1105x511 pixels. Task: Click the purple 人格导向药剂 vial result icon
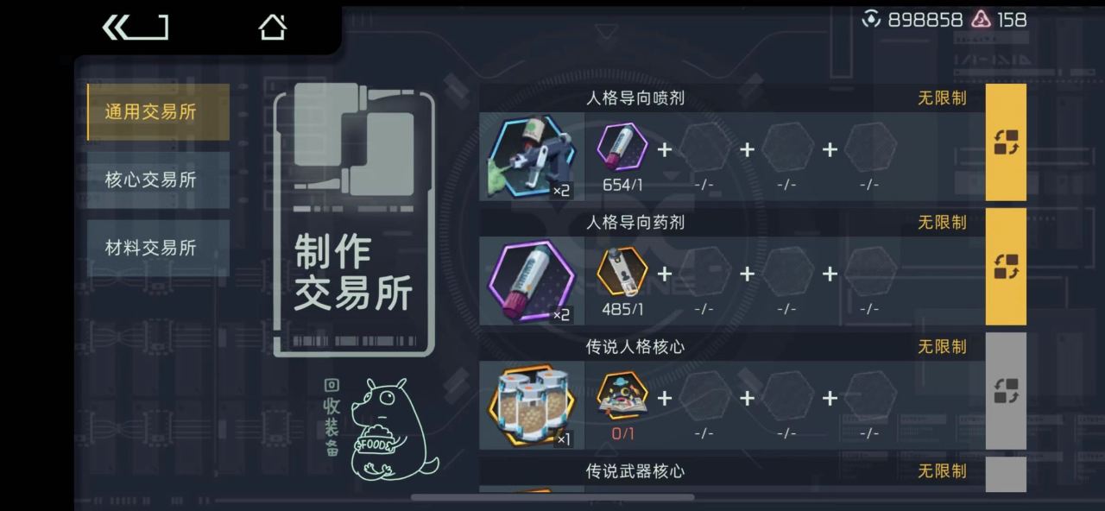pos(532,281)
